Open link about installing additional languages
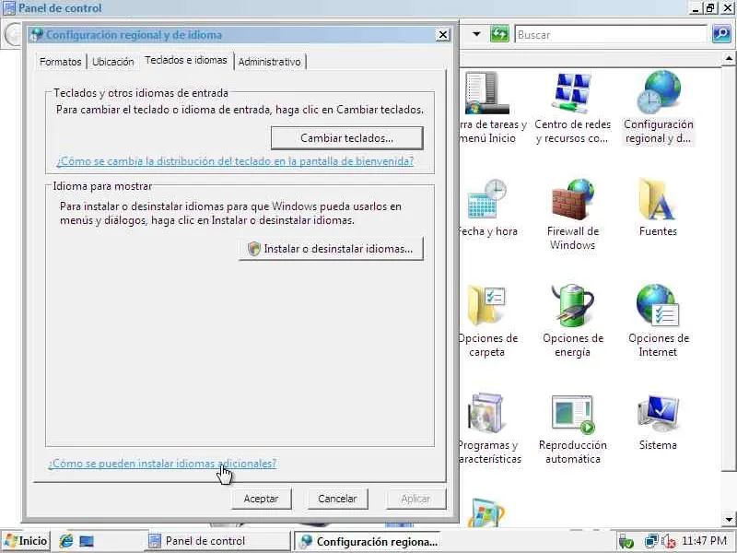The width and height of the screenshot is (737, 553). click(x=162, y=464)
